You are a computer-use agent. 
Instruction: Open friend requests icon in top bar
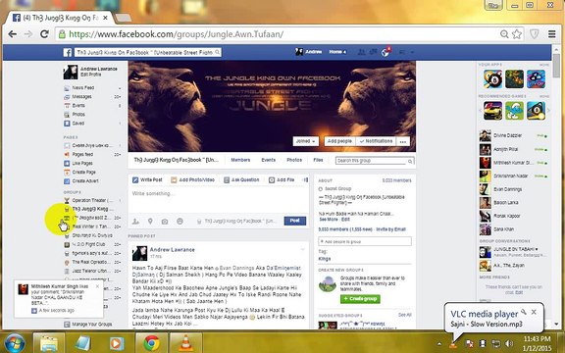[361, 52]
